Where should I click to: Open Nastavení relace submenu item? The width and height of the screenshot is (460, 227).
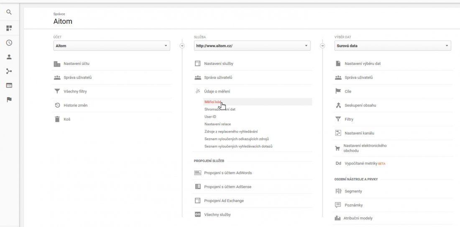(217, 124)
